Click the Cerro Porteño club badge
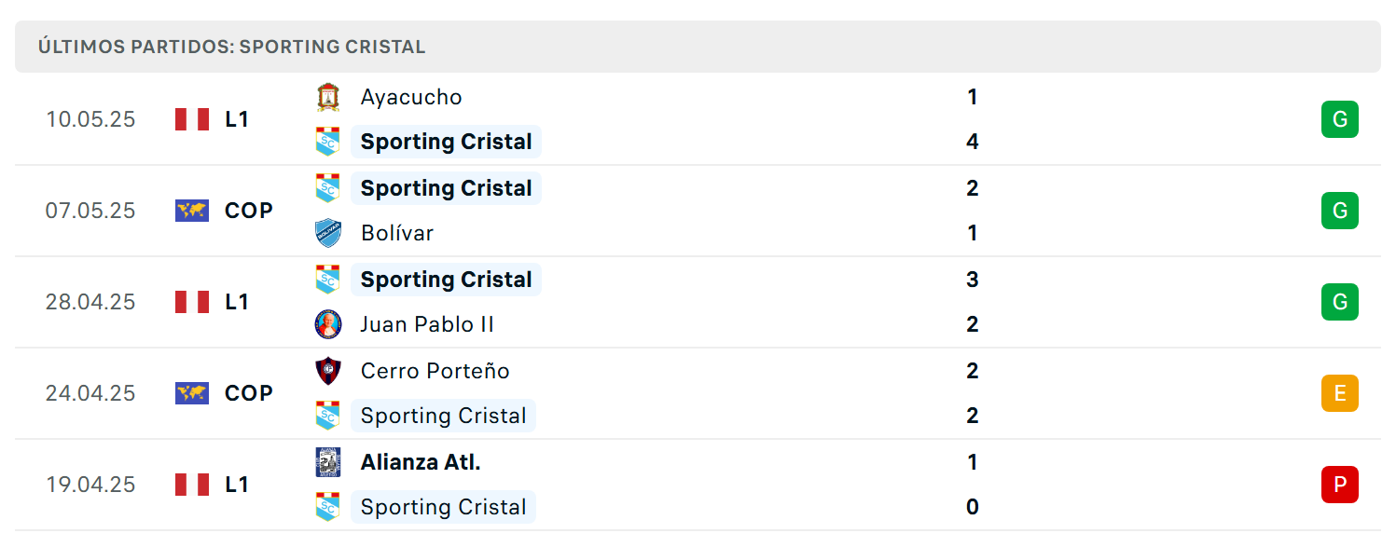 pos(327,371)
